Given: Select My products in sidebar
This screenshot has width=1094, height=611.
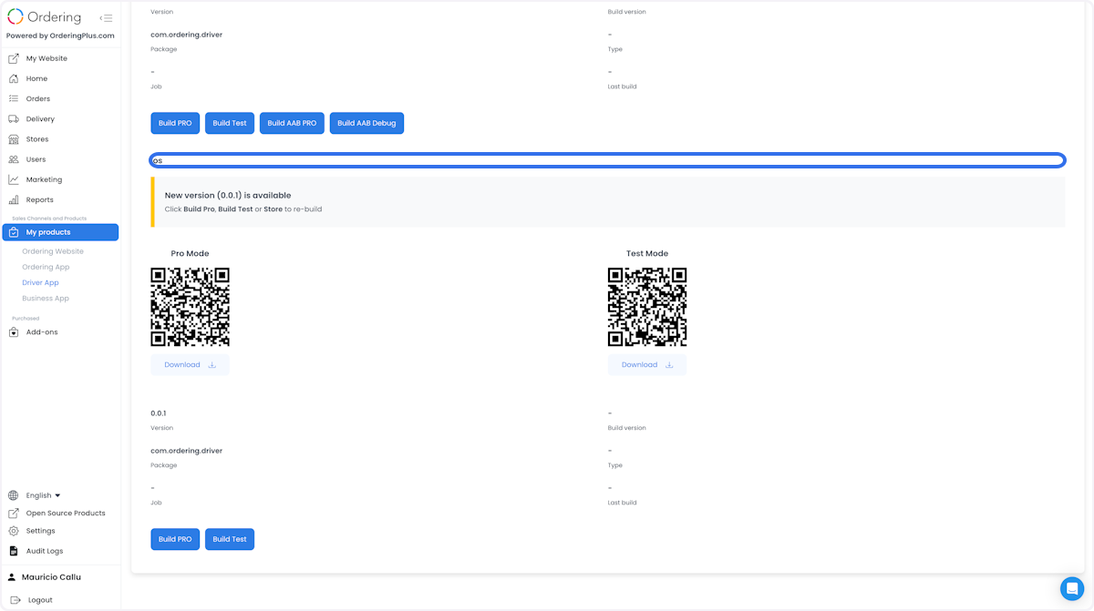Looking at the screenshot, I should (x=60, y=232).
